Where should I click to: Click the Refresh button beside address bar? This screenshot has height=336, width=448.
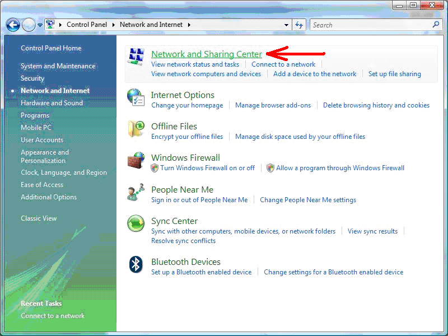tap(299, 25)
